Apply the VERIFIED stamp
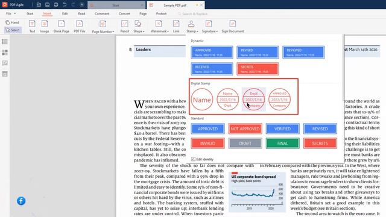 pyautogui.click(x=283, y=128)
